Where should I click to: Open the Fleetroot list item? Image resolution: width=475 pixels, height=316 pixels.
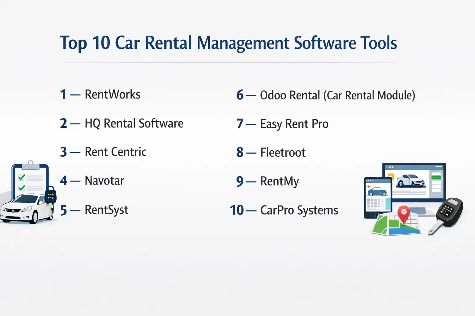point(283,152)
